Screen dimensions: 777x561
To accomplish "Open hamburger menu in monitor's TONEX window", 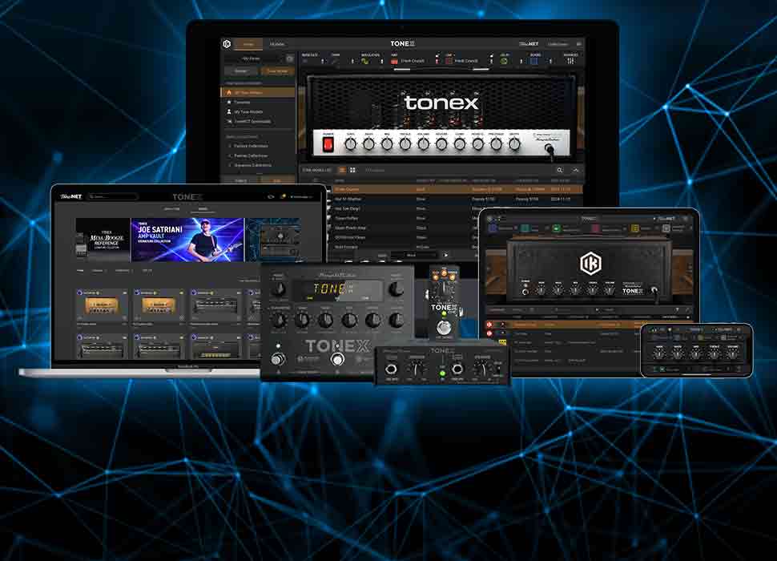I will point(578,44).
